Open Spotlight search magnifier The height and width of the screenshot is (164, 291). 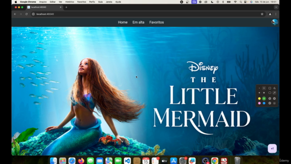(241, 2)
